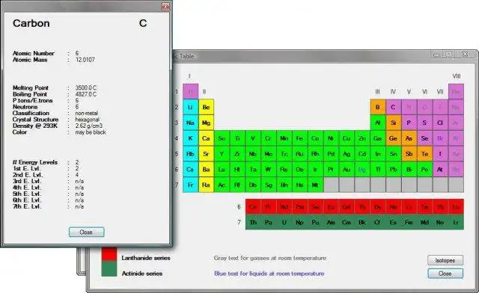This screenshot has width=479, height=293.
Task: Click the Phosphorus (P) element cell
Action: [409, 123]
